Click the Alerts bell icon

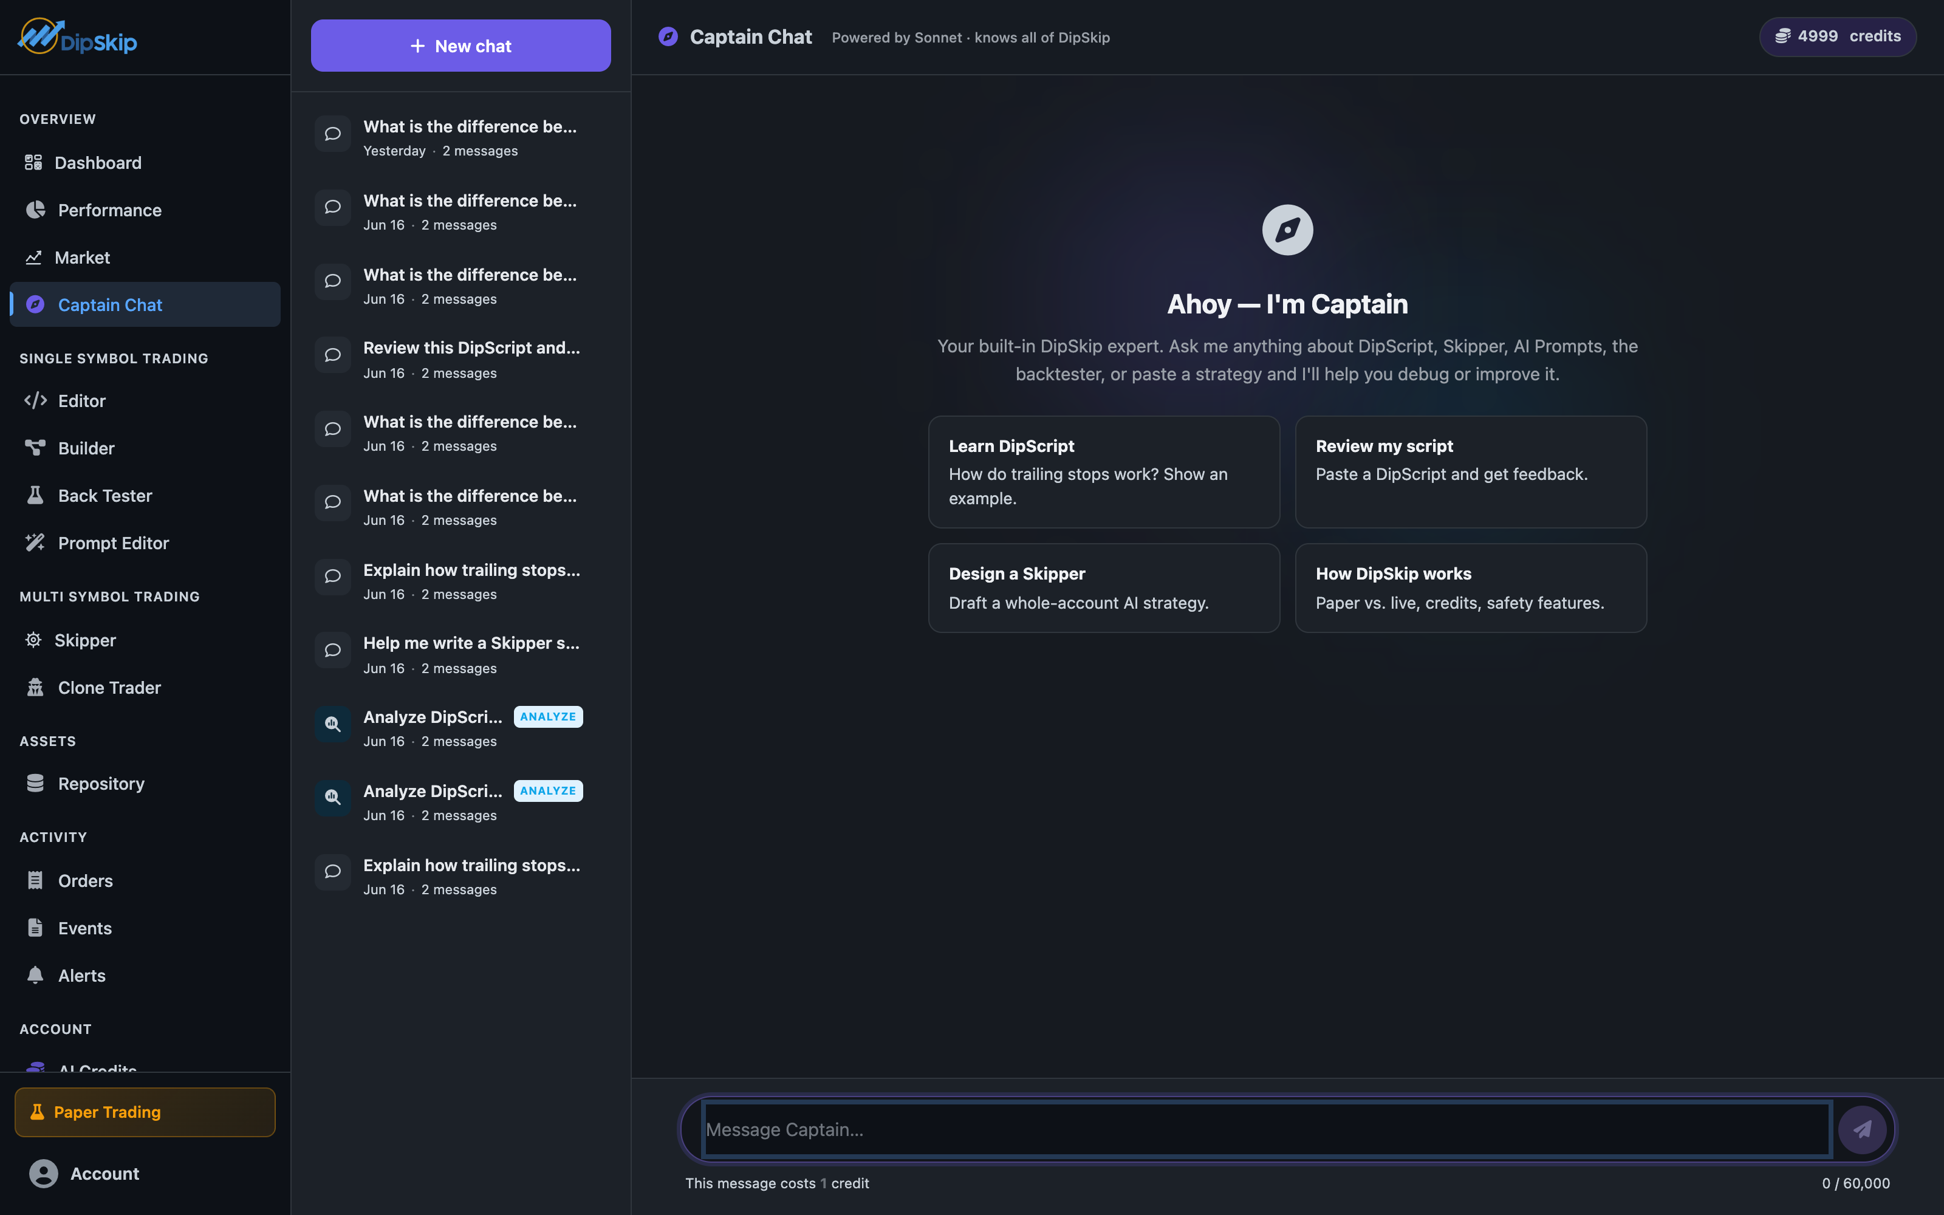35,976
